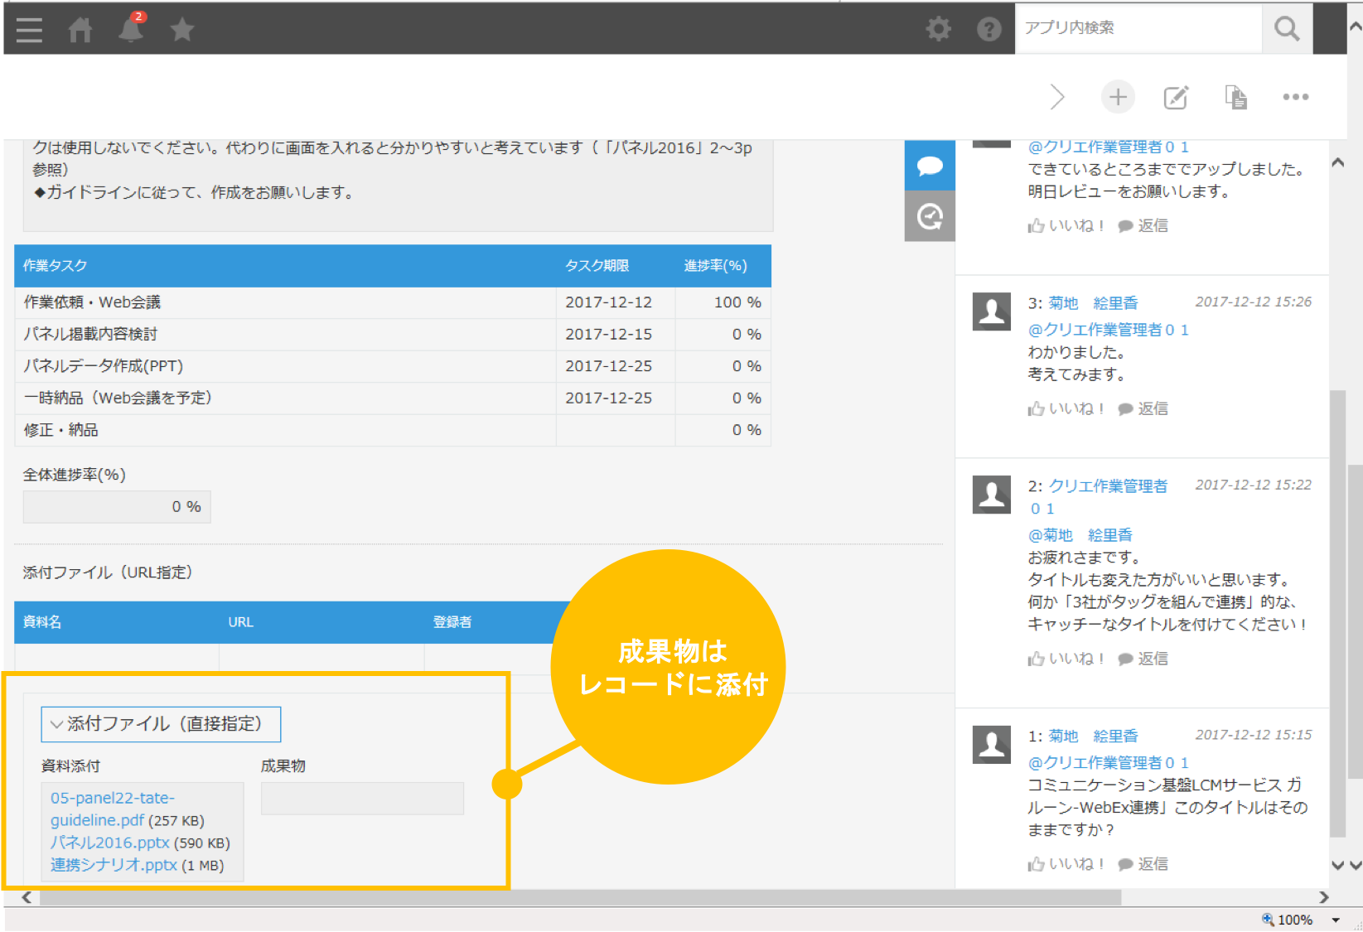
Task: Open the zoom level dropdown in status bar
Action: pyautogui.click(x=1336, y=919)
